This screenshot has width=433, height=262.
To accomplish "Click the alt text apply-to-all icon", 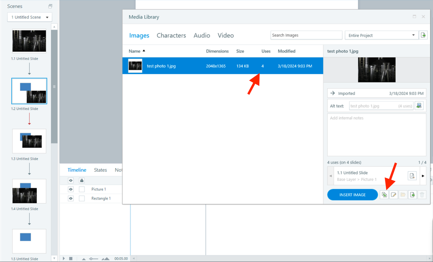I will point(419,105).
